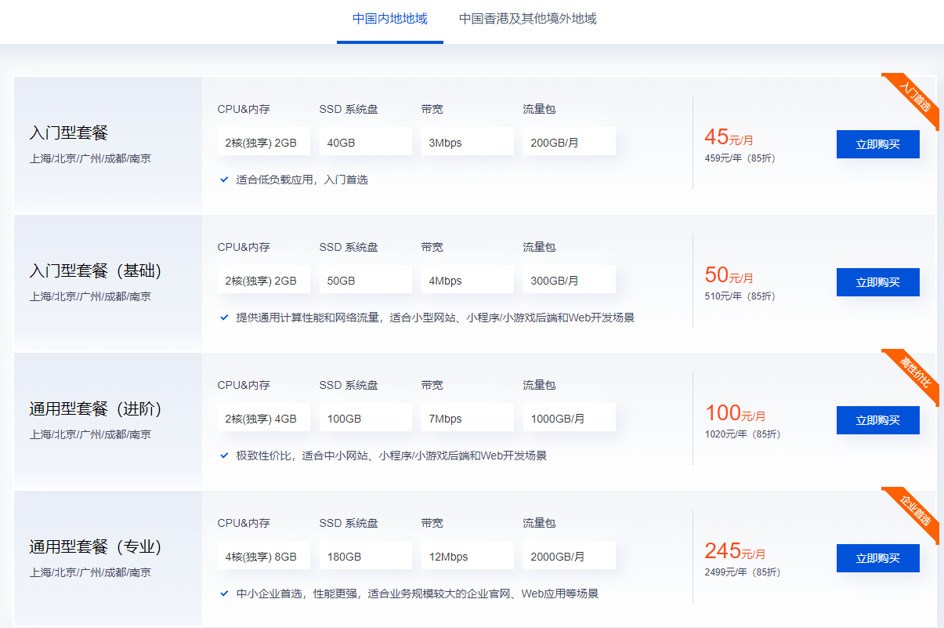Click the 极致性价比 description line
Viewport: 944px width, 628px height.
[x=392, y=456]
